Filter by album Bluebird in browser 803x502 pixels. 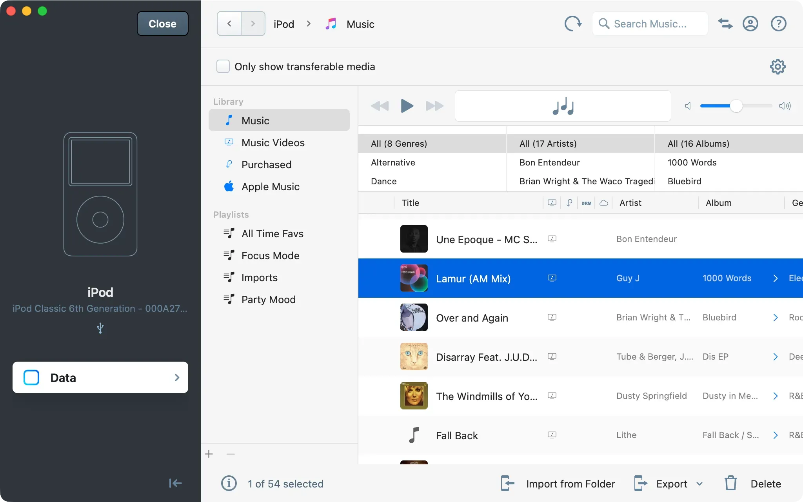pos(729,181)
